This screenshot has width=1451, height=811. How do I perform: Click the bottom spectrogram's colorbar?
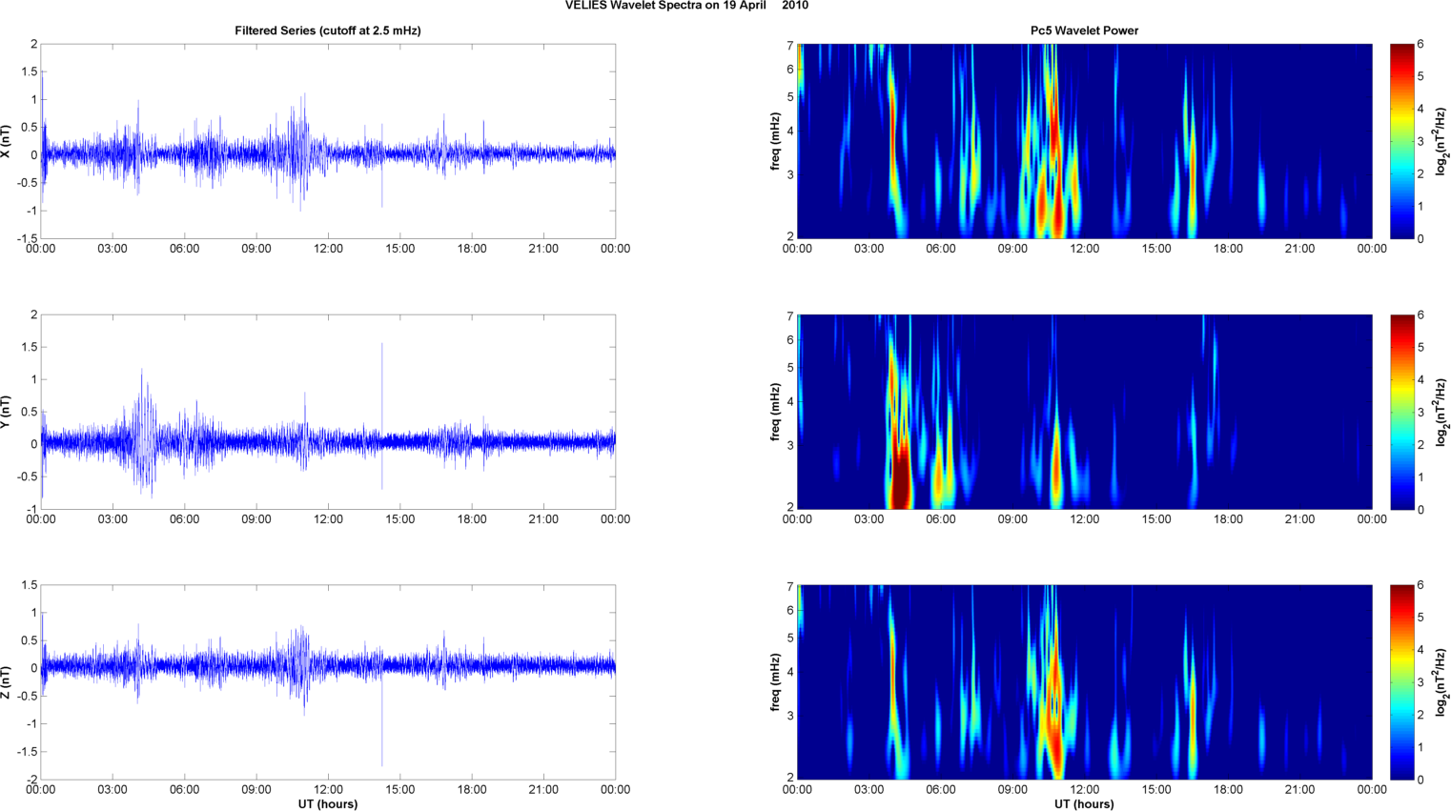[x=1401, y=682]
